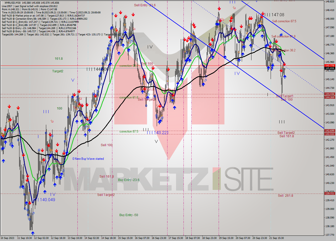Click the red 142.699 price tag
This screenshot has height=241, width=336.
pyautogui.click(x=330, y=130)
